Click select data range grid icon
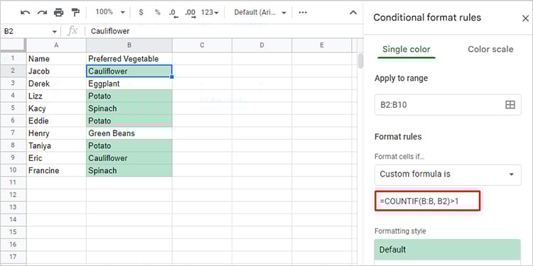The width and height of the screenshot is (533, 266). click(510, 105)
